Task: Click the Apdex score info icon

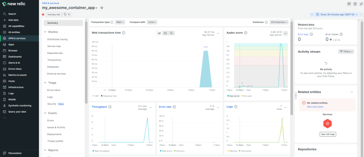Action: coord(246,33)
